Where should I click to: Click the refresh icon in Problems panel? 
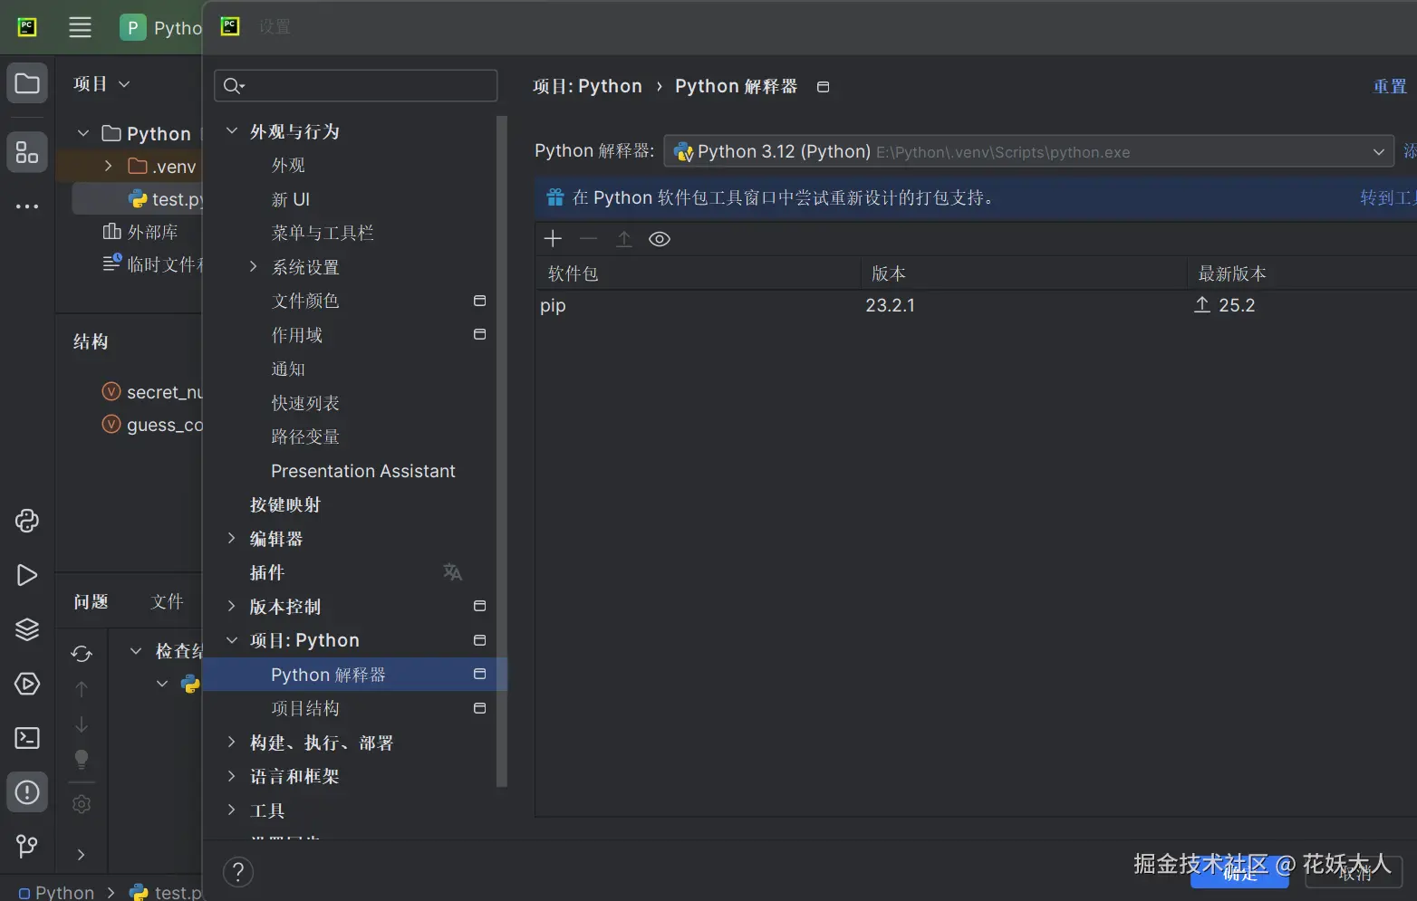82,654
